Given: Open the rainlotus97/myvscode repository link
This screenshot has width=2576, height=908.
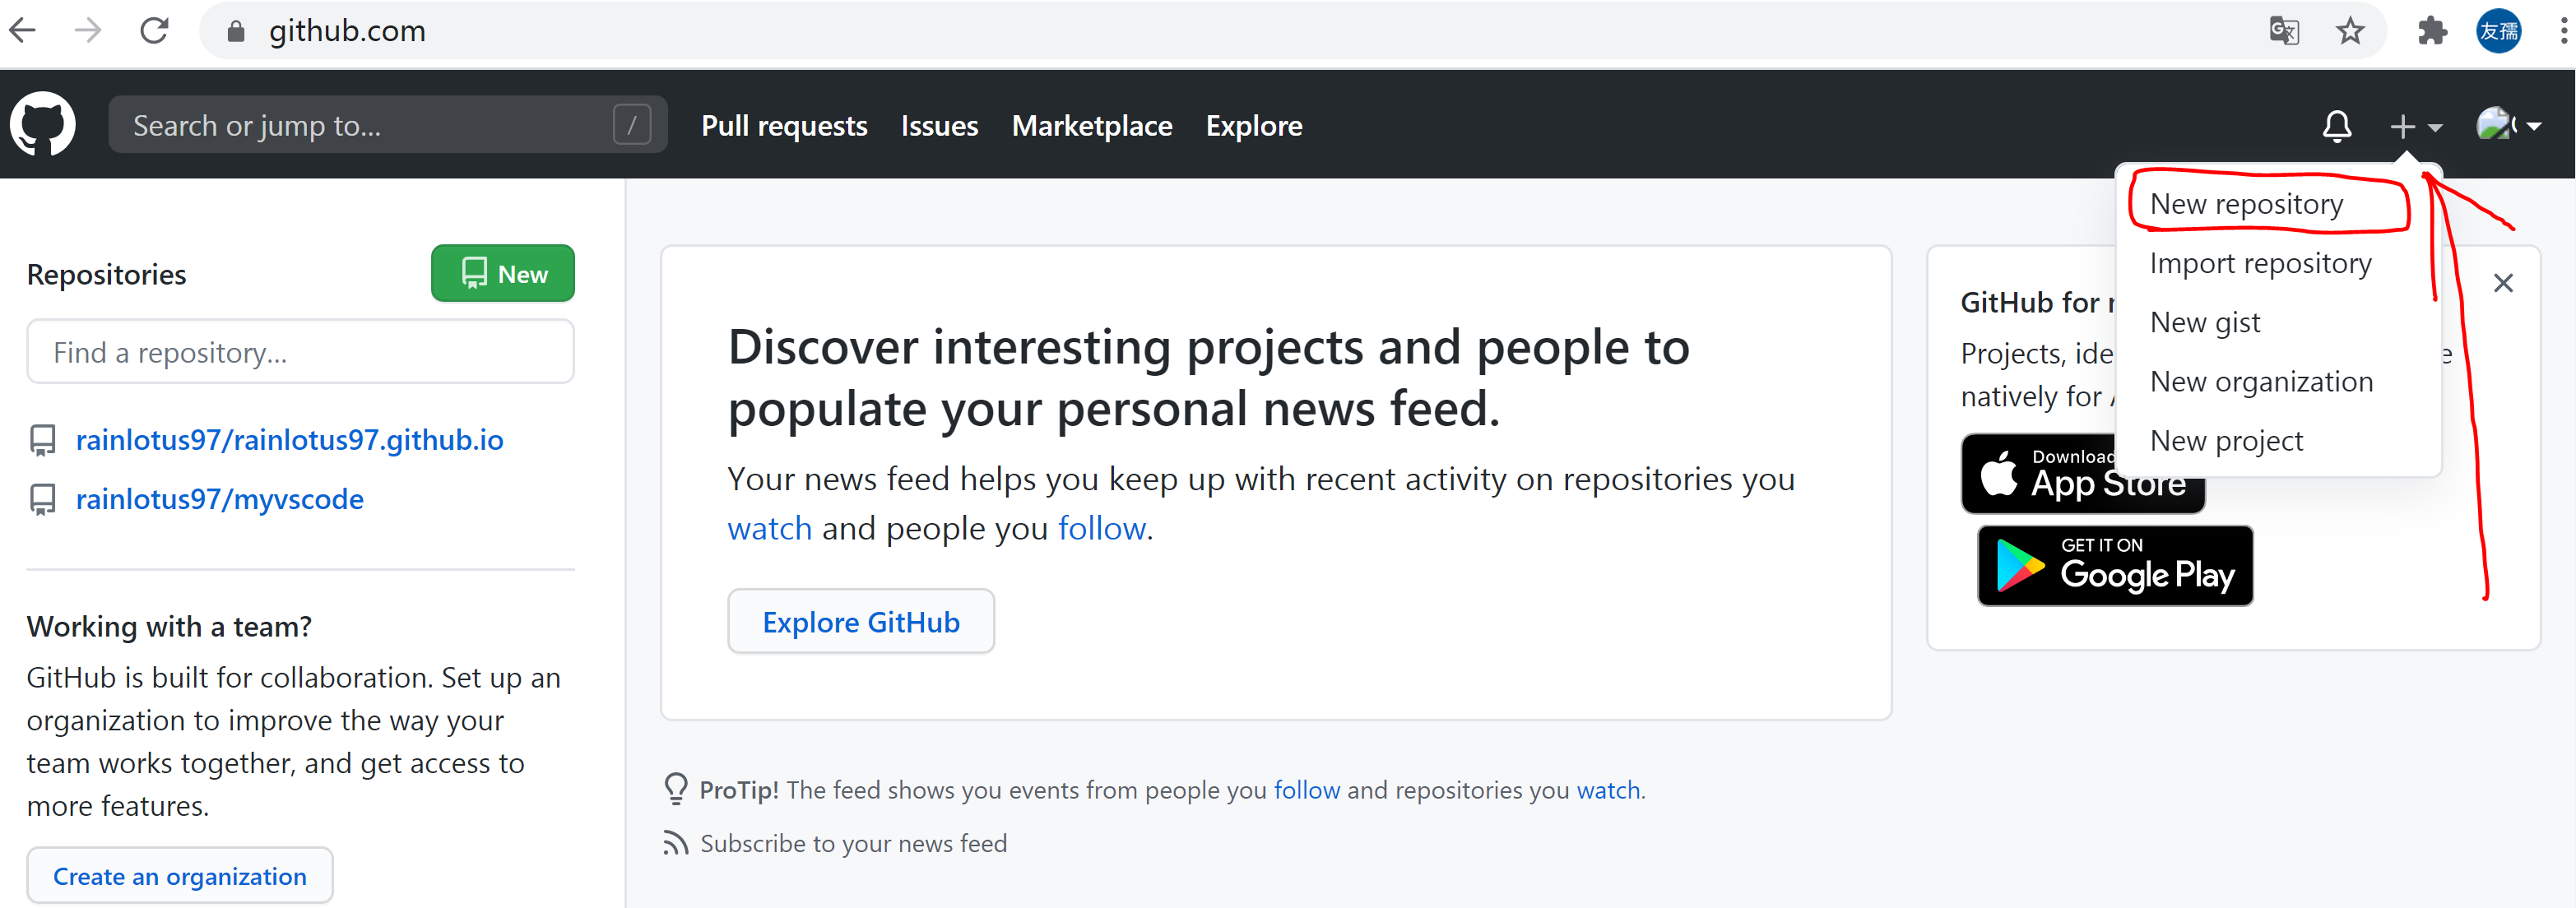Looking at the screenshot, I should [x=219, y=499].
